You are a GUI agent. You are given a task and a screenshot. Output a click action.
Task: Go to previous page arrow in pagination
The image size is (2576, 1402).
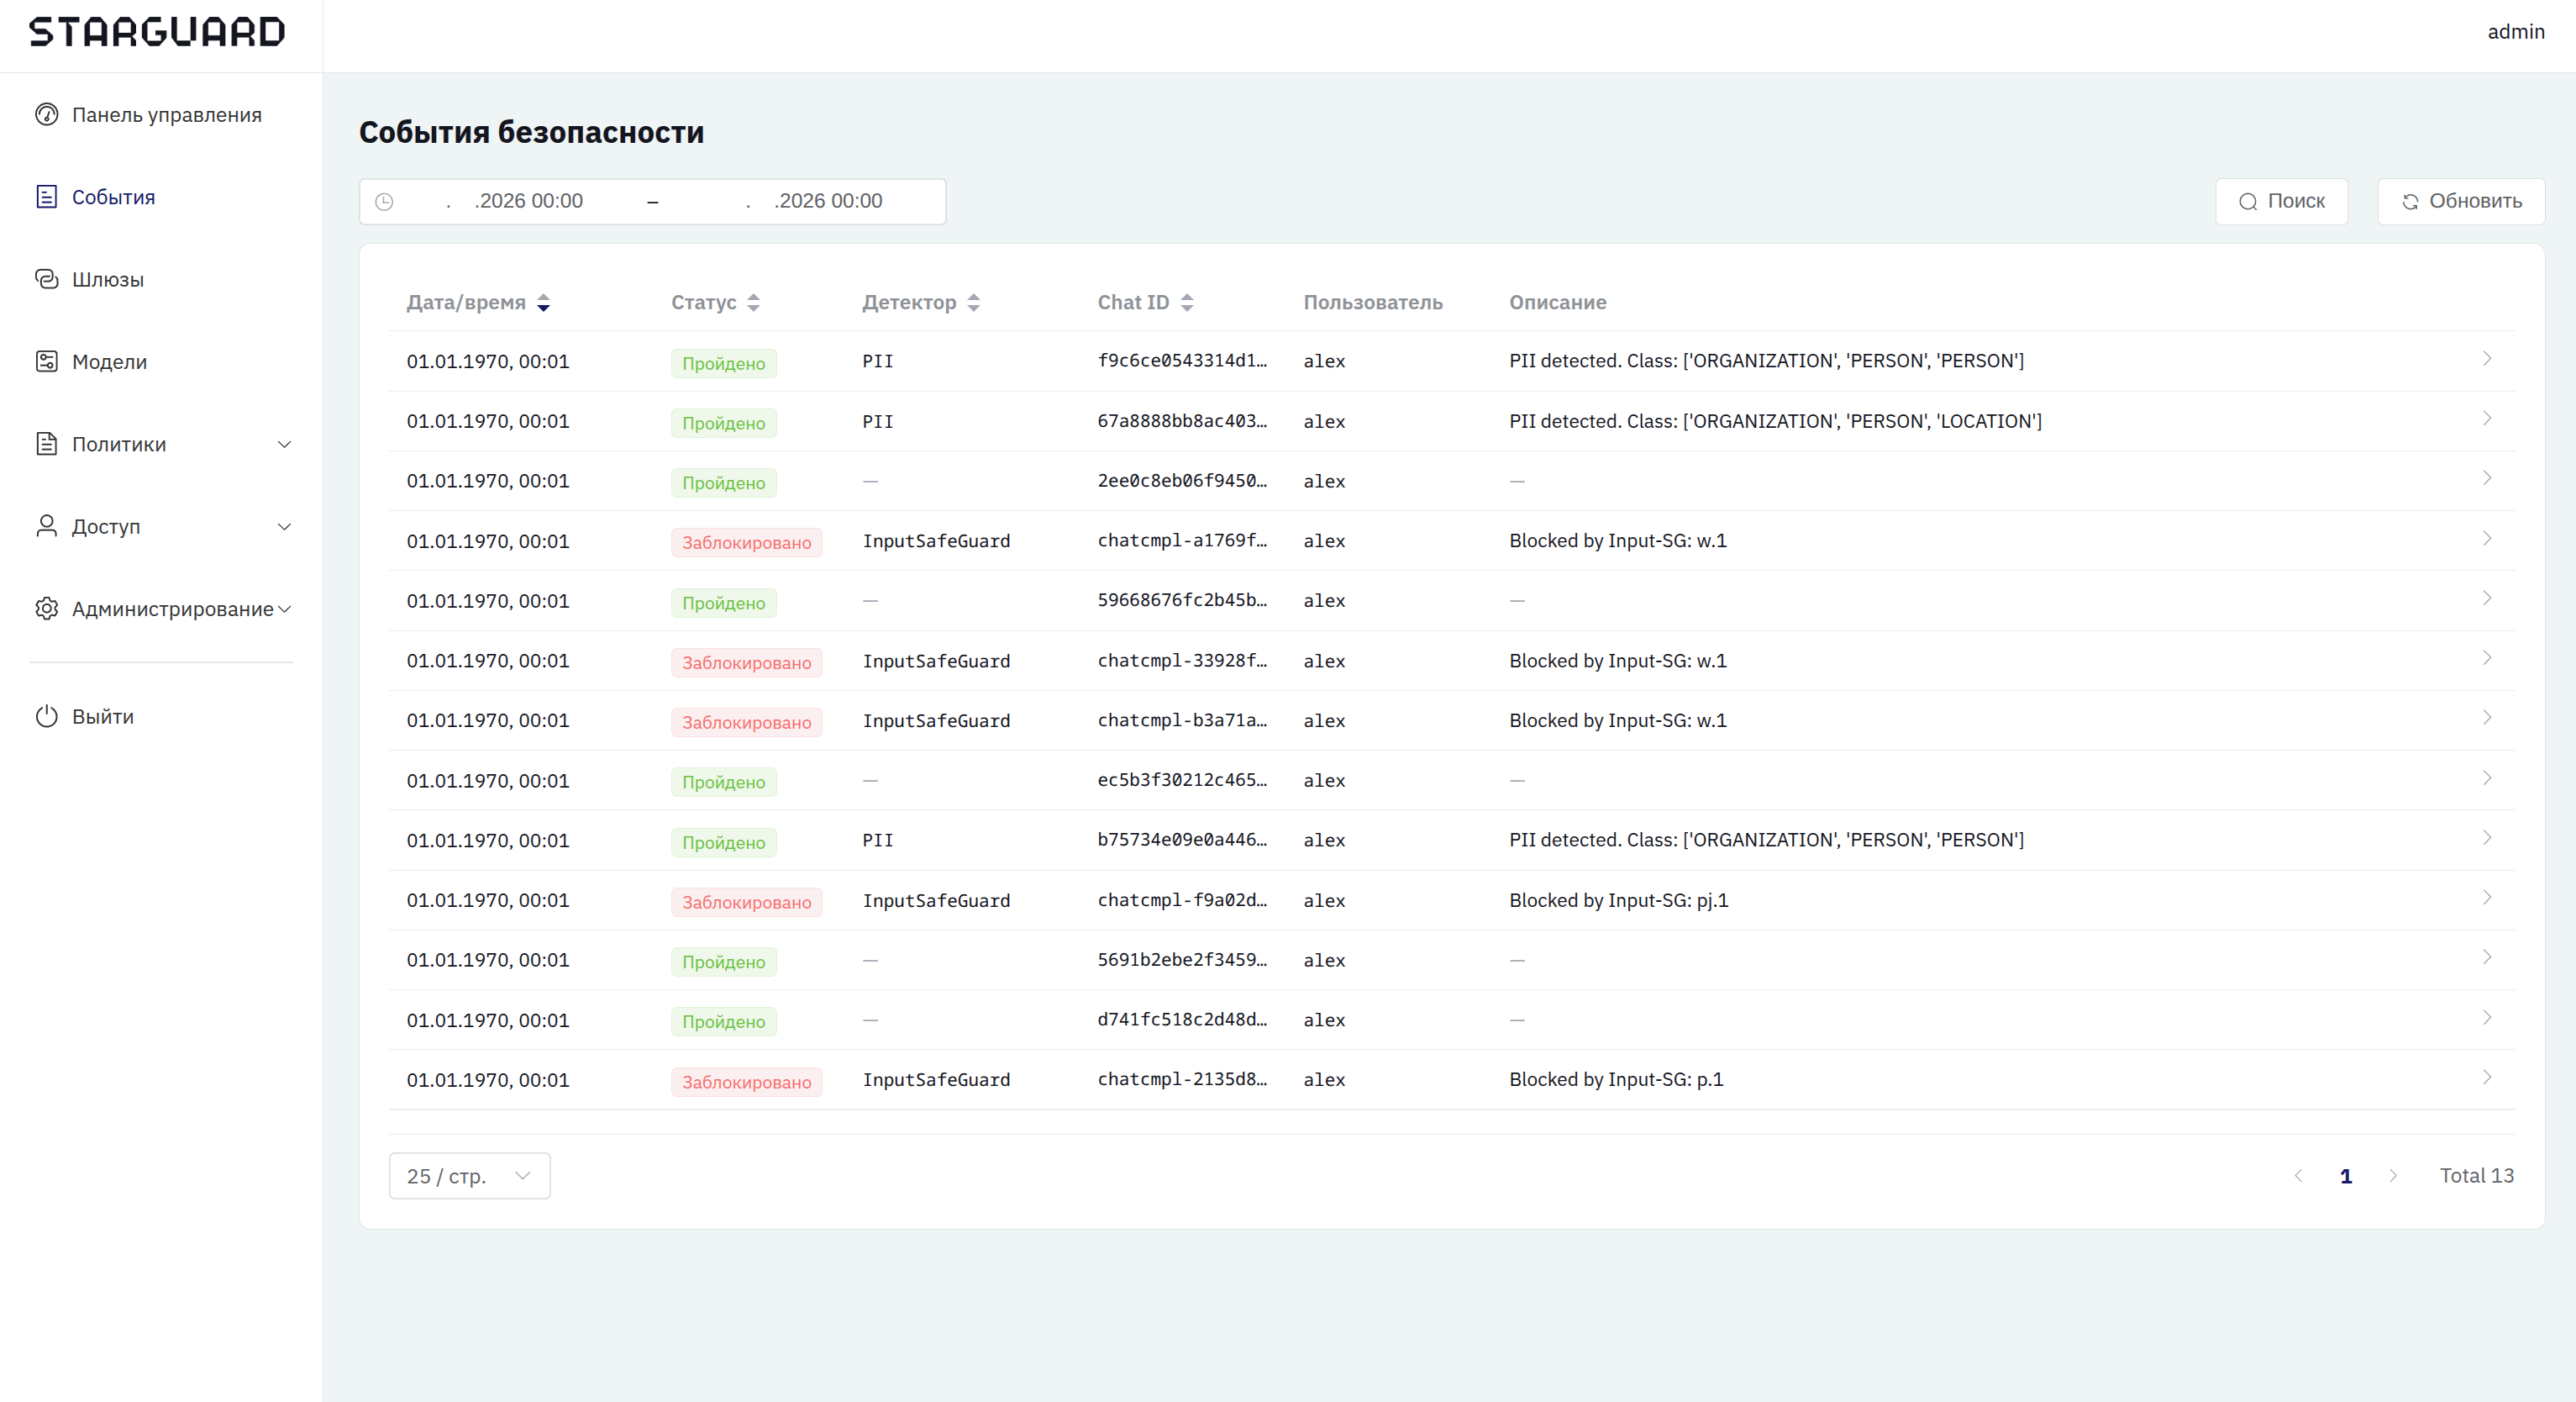(x=2298, y=1176)
